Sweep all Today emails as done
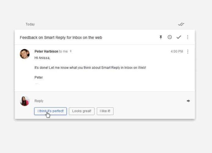This screenshot has width=212, height=153. tap(181, 24)
